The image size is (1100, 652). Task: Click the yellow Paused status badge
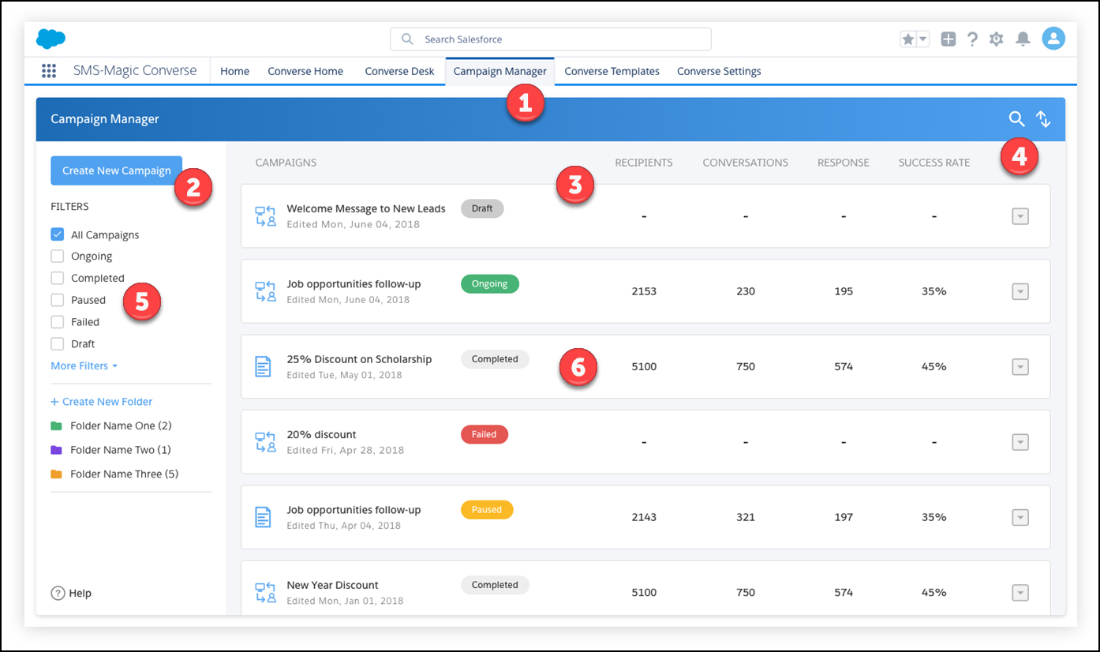(487, 509)
